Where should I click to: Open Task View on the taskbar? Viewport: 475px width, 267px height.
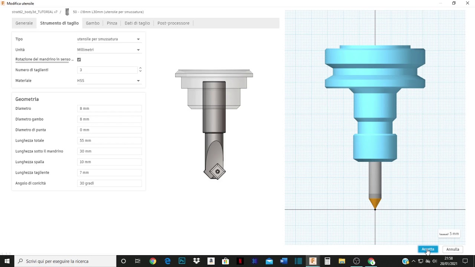click(138, 261)
